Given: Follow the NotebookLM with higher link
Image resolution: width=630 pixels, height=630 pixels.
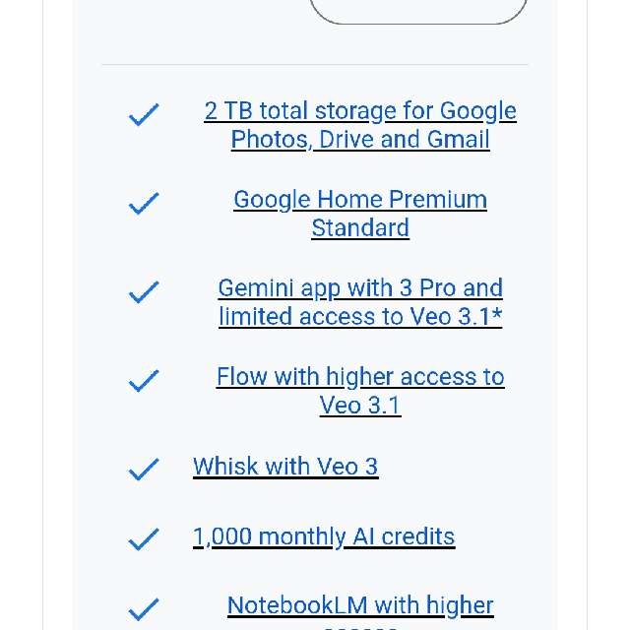Looking at the screenshot, I should tap(360, 605).
